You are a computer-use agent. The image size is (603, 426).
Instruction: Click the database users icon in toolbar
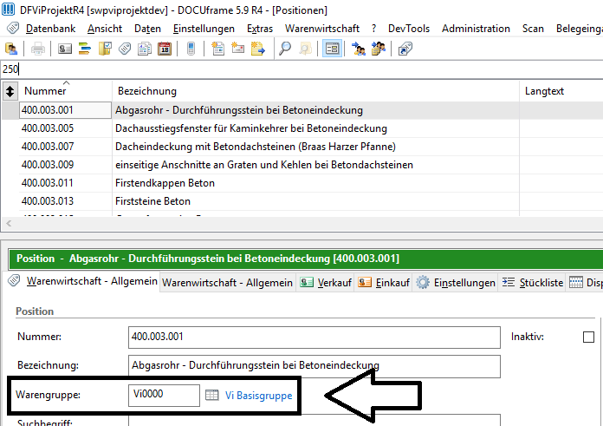point(11,49)
